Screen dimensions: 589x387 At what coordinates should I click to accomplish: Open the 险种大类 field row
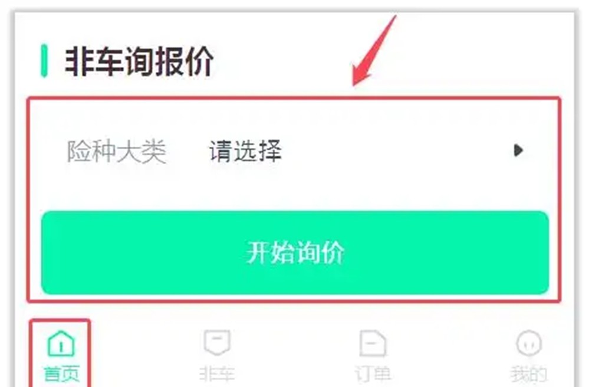(295, 151)
